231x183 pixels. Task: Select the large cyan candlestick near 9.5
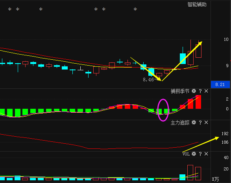click(183, 59)
